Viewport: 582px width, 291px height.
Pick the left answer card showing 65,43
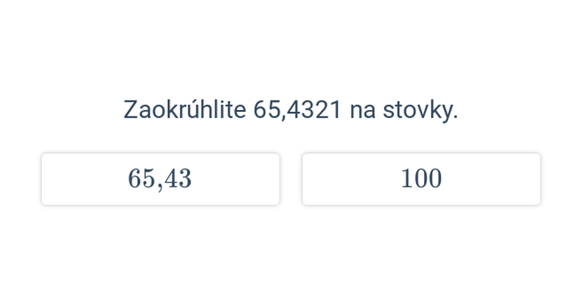pos(160,179)
